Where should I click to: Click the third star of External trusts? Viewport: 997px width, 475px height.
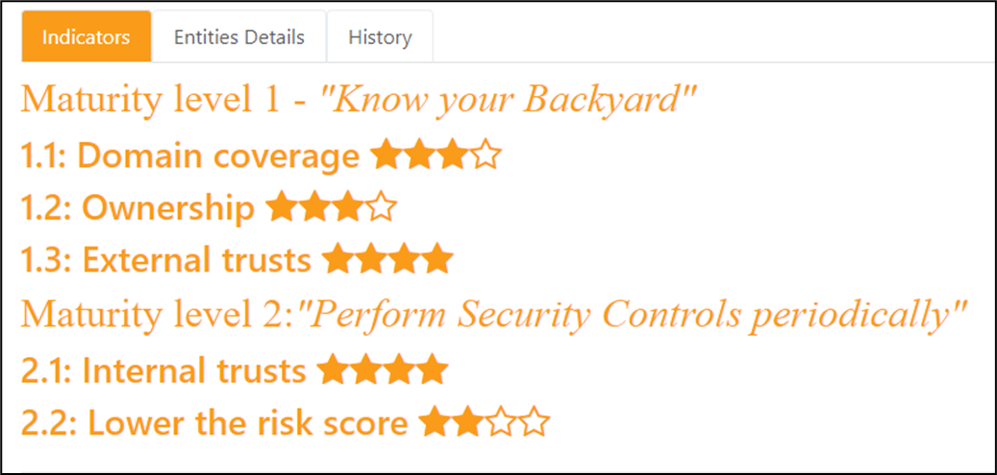point(404,259)
